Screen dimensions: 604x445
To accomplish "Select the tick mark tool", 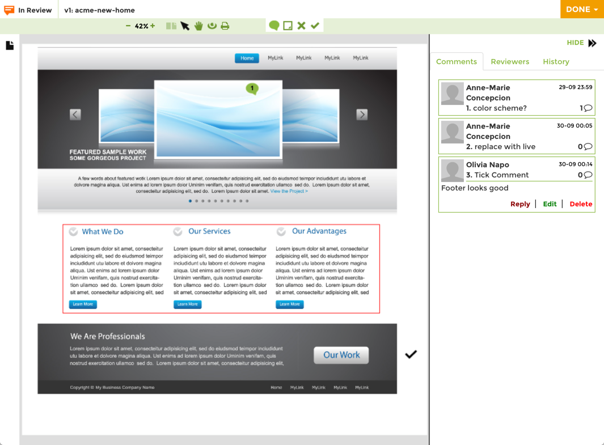I will [315, 26].
